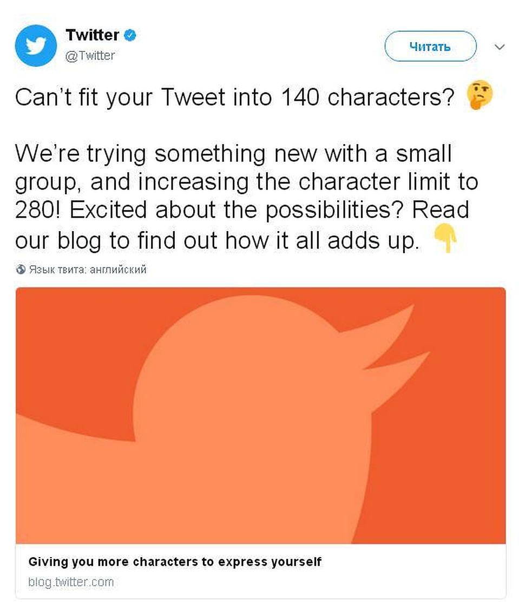519x602 pixels.
Task: Click the blue verified badge
Action: coord(130,36)
